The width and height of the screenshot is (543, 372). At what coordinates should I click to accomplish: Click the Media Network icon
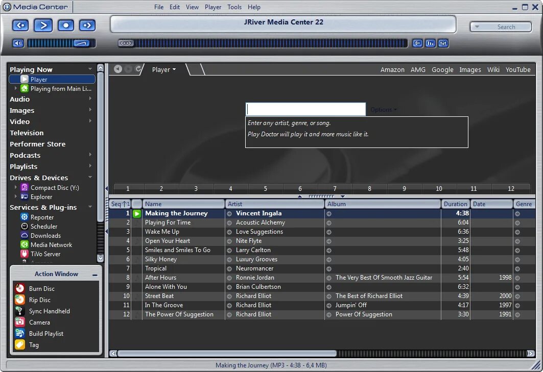coord(24,244)
